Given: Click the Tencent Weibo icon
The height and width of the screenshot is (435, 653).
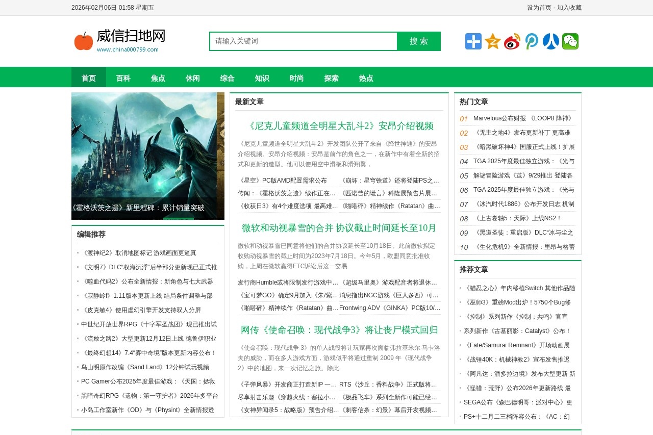Looking at the screenshot, I should [x=532, y=41].
